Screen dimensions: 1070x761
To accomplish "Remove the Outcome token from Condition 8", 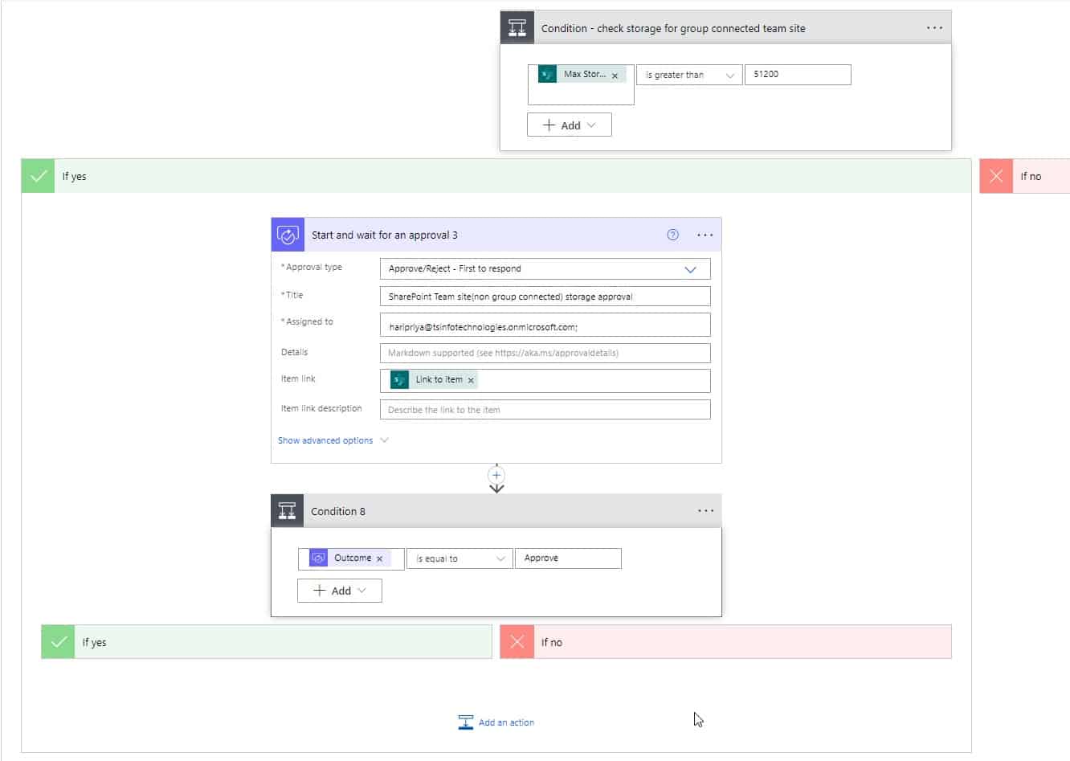I will tap(380, 558).
